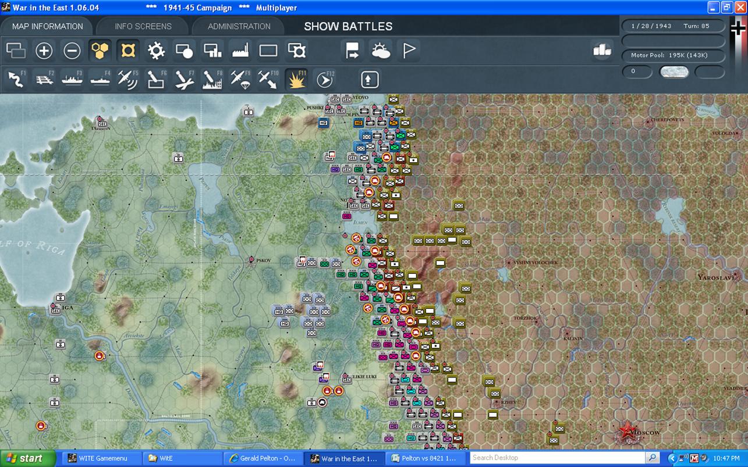Toggle the yellow square-ring overlay button
748x467 pixels.
tap(128, 51)
